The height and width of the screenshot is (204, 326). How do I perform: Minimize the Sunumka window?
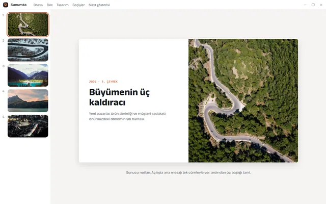305,5
